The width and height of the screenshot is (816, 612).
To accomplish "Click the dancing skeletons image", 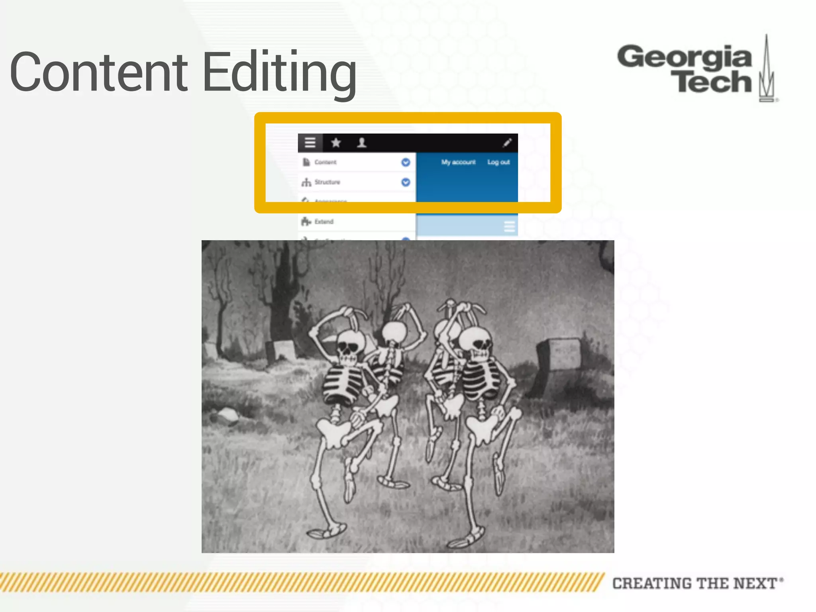I will click(x=408, y=396).
